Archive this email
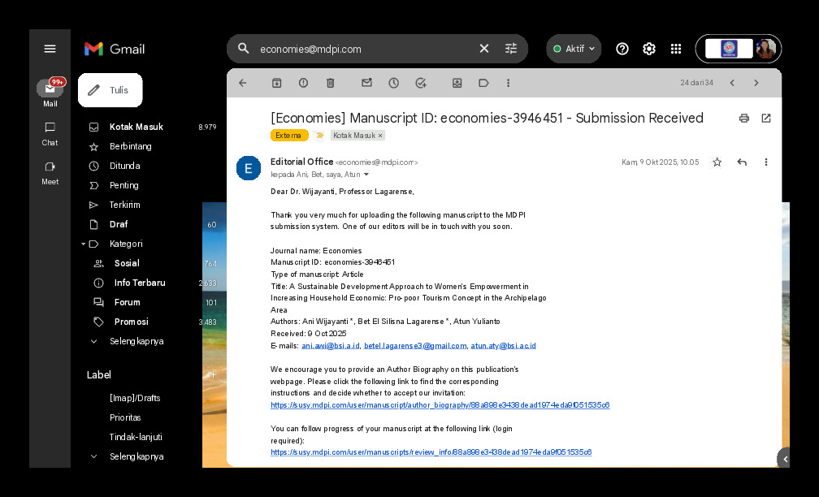The height and width of the screenshot is (497, 819). coord(276,83)
